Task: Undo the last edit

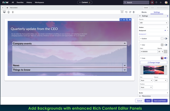Action: point(126,12)
